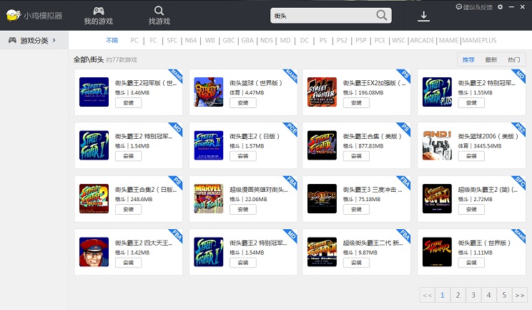Click the 游戏分类 gamepad icon in sidebar
Screen dimensions: 532x310
(12, 40)
